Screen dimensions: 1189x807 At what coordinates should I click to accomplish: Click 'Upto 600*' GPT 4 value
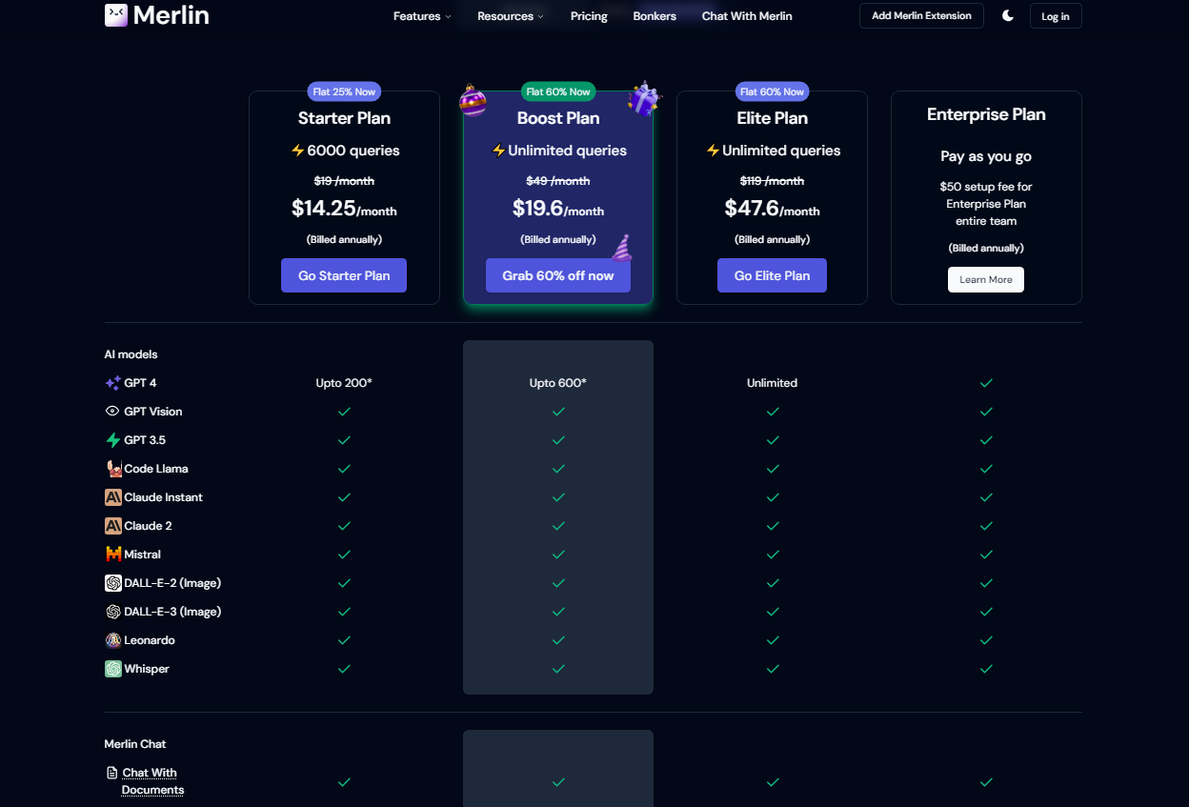tap(558, 383)
